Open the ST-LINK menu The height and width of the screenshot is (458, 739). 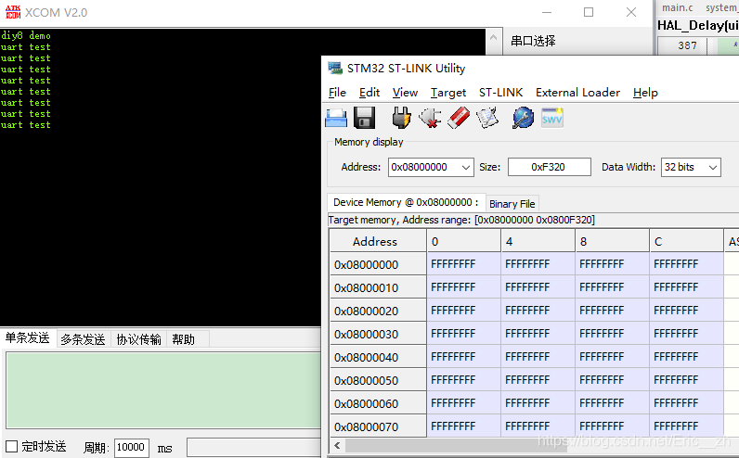click(500, 93)
